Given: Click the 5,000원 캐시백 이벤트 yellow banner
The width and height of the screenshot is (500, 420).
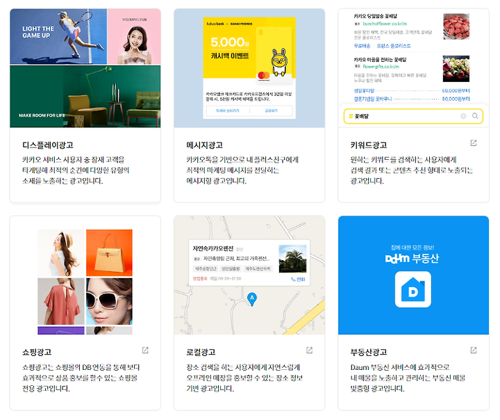Looking at the screenshot, I should [249, 47].
